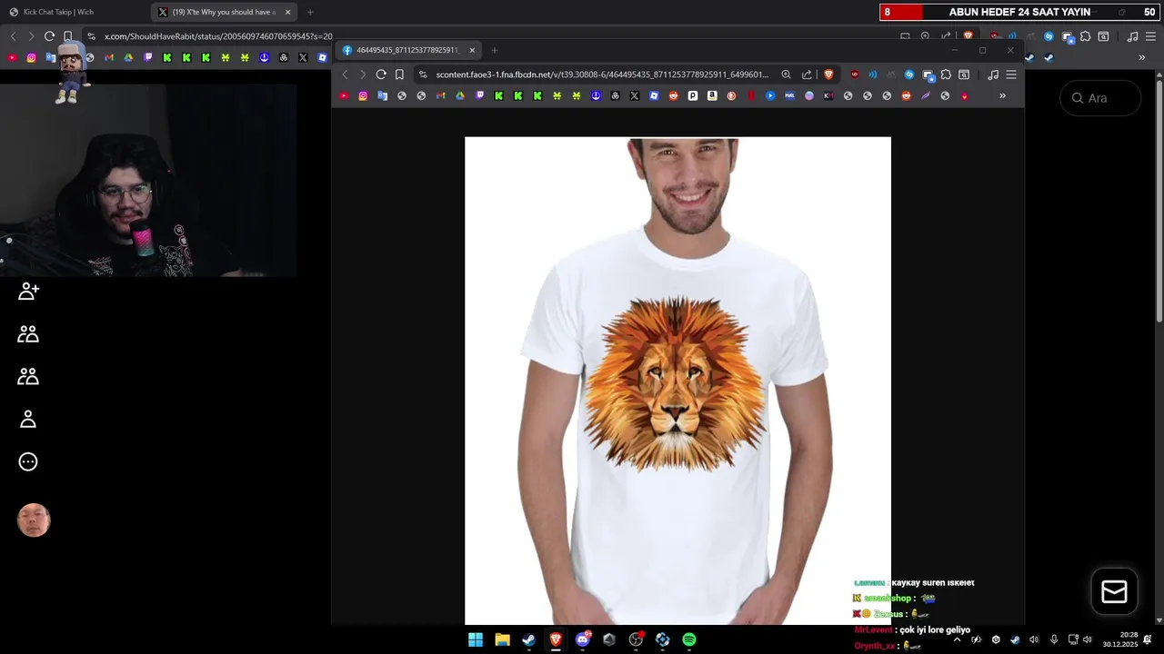Open Patreon P bookmark in front window
1164x654 pixels.
693,95
